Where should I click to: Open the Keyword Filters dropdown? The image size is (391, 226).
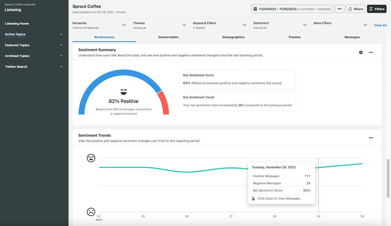244,25
